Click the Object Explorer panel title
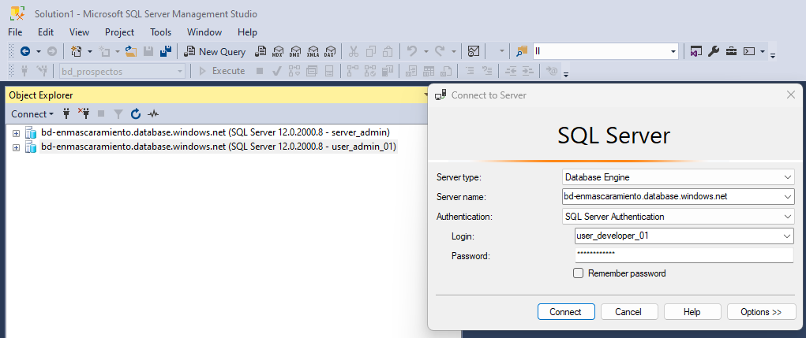The height and width of the screenshot is (338, 806). coord(41,95)
